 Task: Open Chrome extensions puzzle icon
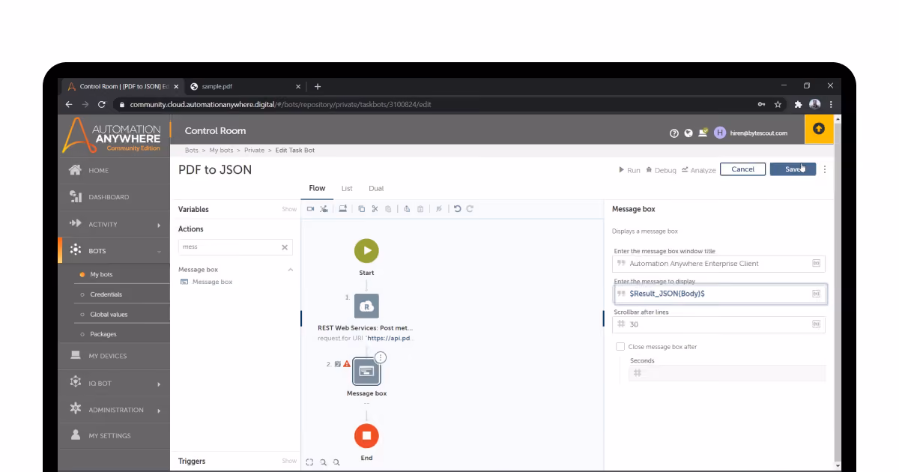pos(798,105)
